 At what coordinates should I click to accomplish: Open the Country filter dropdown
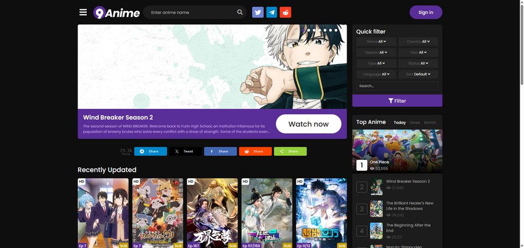(x=418, y=42)
